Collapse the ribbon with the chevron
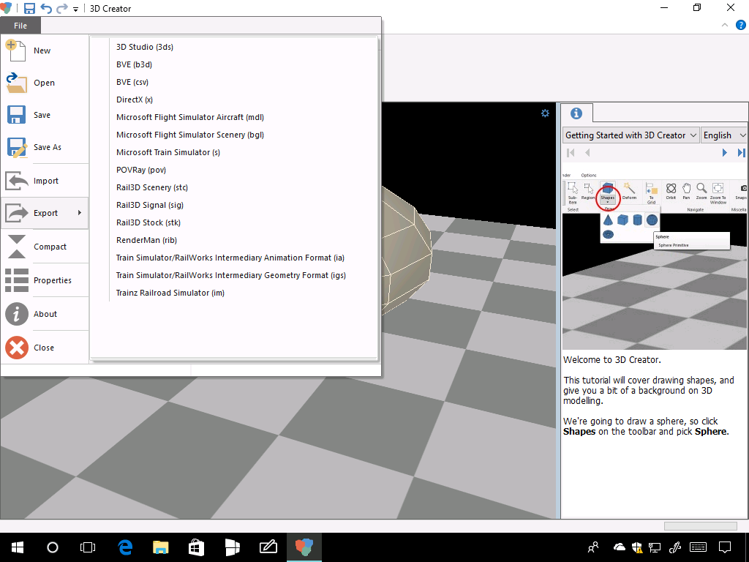 point(725,25)
